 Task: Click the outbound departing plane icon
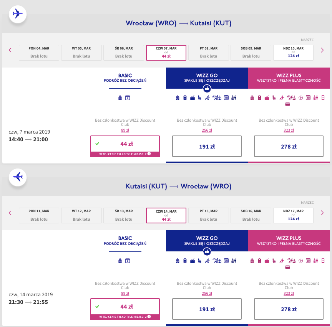point(18,14)
